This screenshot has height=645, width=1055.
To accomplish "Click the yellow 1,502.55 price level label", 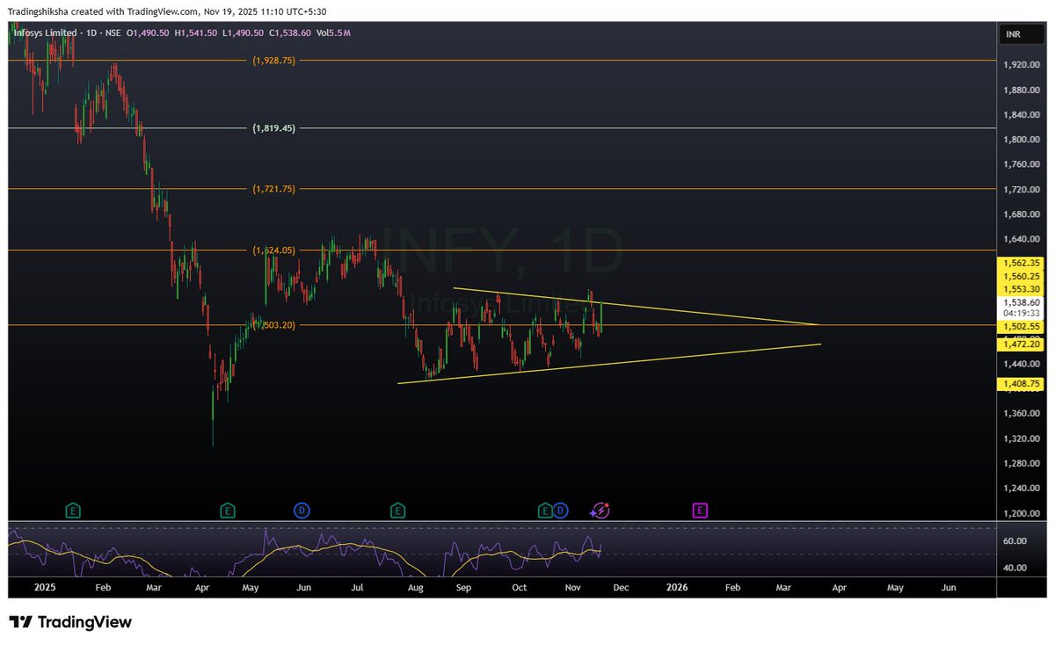I will click(x=1020, y=326).
